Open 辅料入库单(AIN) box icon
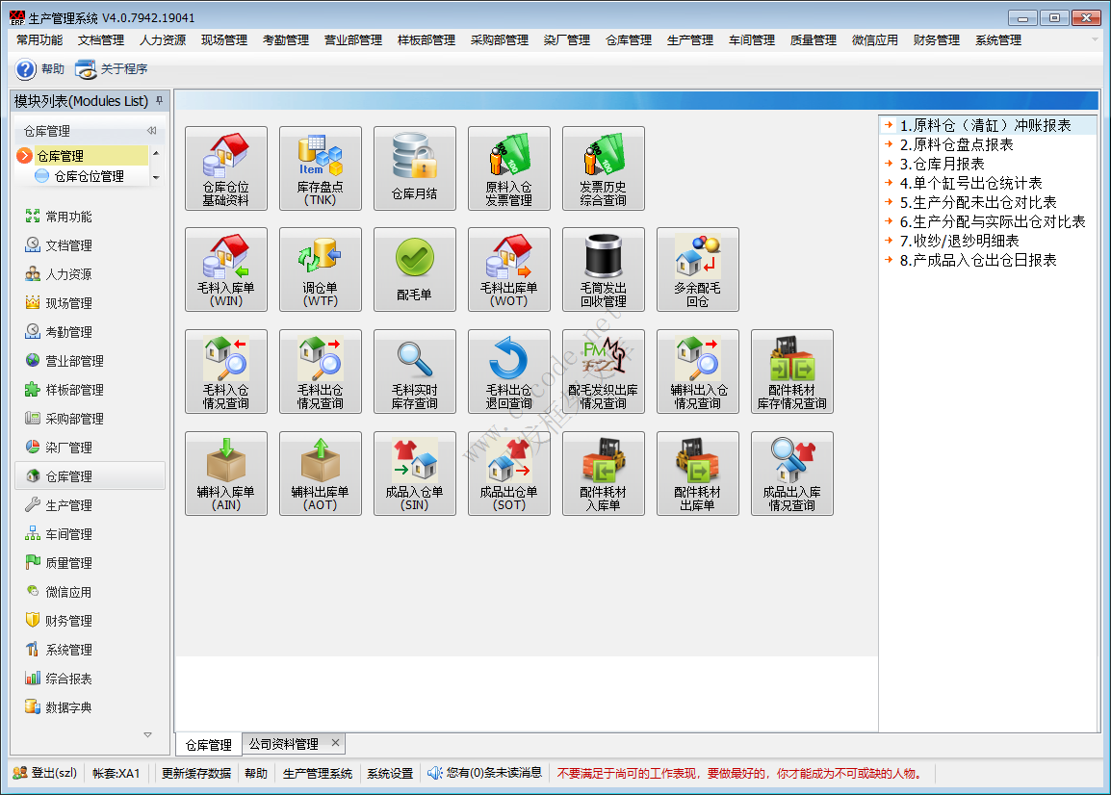 [226, 474]
